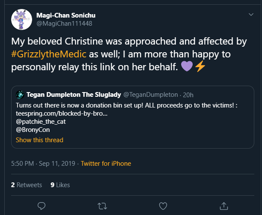Click the @TeganDumpleton handle
Screen dimensions: 262x215
(151, 95)
